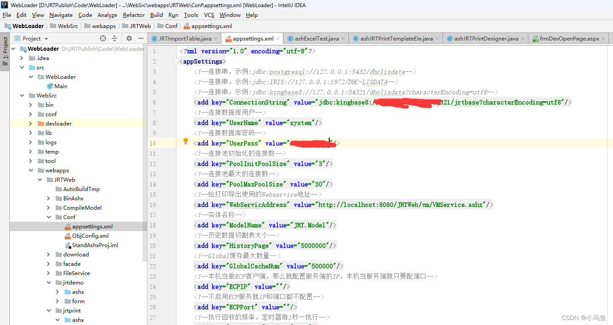Select the logs folder
Viewport: 613px width, 325px height.
click(47, 142)
